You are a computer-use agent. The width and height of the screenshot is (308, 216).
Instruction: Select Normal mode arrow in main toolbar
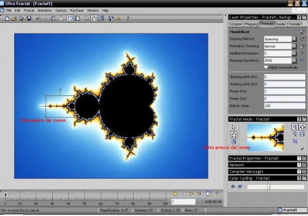pos(87,19)
